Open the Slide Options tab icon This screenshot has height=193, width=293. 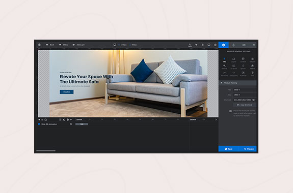pyautogui.click(x=244, y=45)
